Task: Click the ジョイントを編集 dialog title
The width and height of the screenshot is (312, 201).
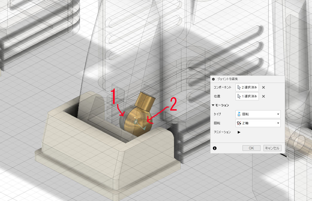Action: (228, 79)
